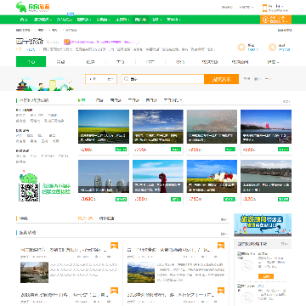Click the orange bookmark badge on the fourth article
This screenshot has height=306, width=306.
coord(221,291)
